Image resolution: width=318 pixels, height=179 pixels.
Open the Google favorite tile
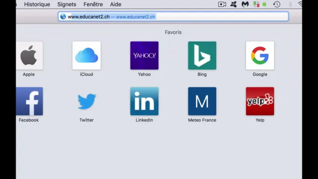(260, 56)
